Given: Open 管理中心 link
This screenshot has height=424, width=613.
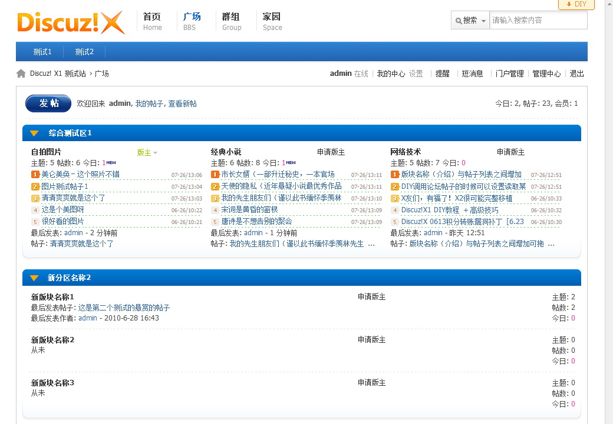Looking at the screenshot, I should click(x=546, y=74).
